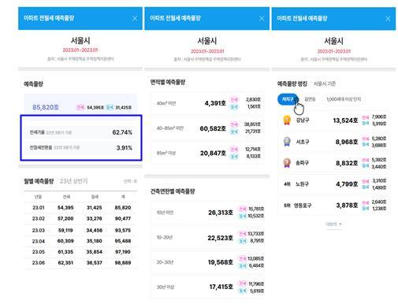Click the 4,391호 figure for 40m² 미만
Screen dimensions: 398x304
pos(215,103)
